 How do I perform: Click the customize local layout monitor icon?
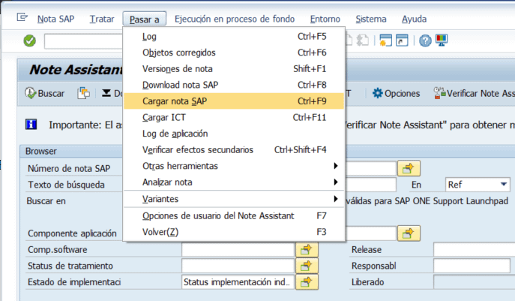point(442,41)
